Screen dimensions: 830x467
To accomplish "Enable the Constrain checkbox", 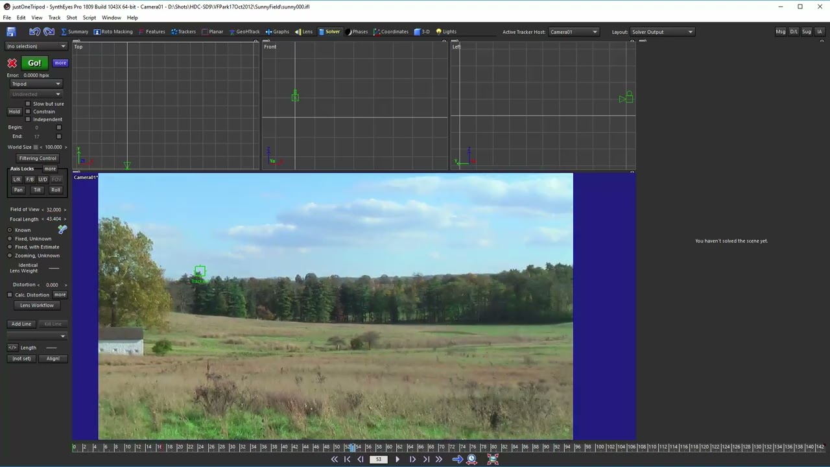I will click(x=28, y=112).
